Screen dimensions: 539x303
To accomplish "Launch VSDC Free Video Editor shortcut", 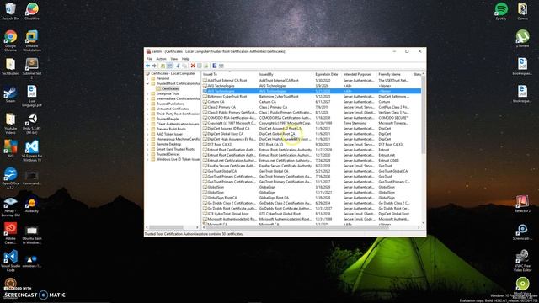I will pyautogui.click(x=522, y=260).
